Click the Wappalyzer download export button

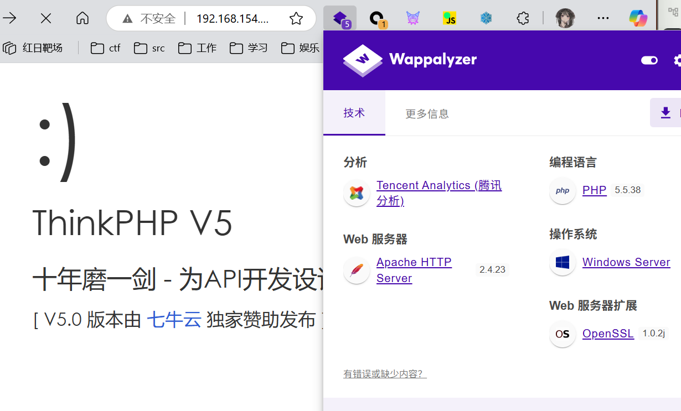point(665,113)
